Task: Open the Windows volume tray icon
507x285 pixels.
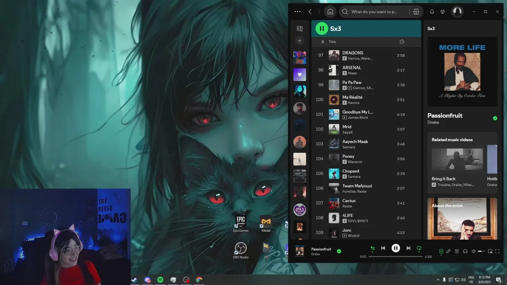Action: click(463, 280)
